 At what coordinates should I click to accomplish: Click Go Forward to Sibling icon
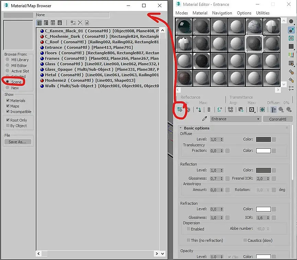tap(289, 110)
